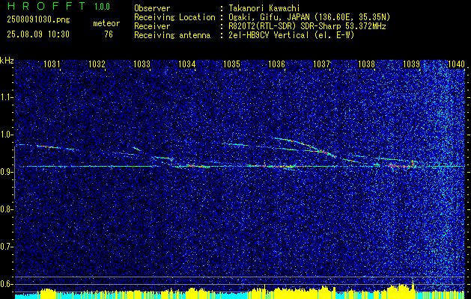Image resolution: width=471 pixels, height=299 pixels.
Task: Click the 1.1 kHz frequency label
Action: pos(6,97)
